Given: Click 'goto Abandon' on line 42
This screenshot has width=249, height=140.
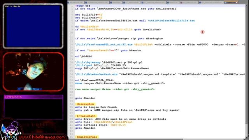Looking at the screenshot, I should click(x=85, y=128).
